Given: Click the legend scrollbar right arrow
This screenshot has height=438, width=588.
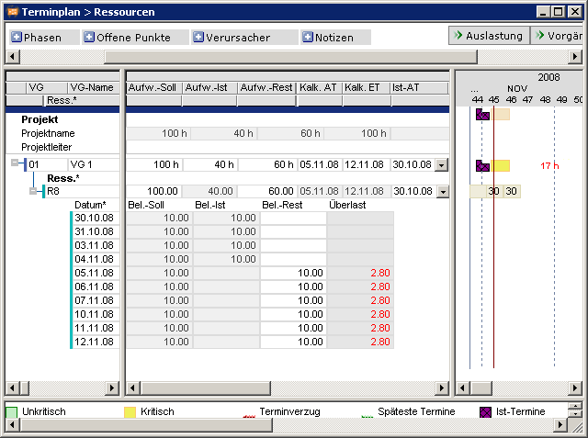Looking at the screenshot, I should point(560,425).
